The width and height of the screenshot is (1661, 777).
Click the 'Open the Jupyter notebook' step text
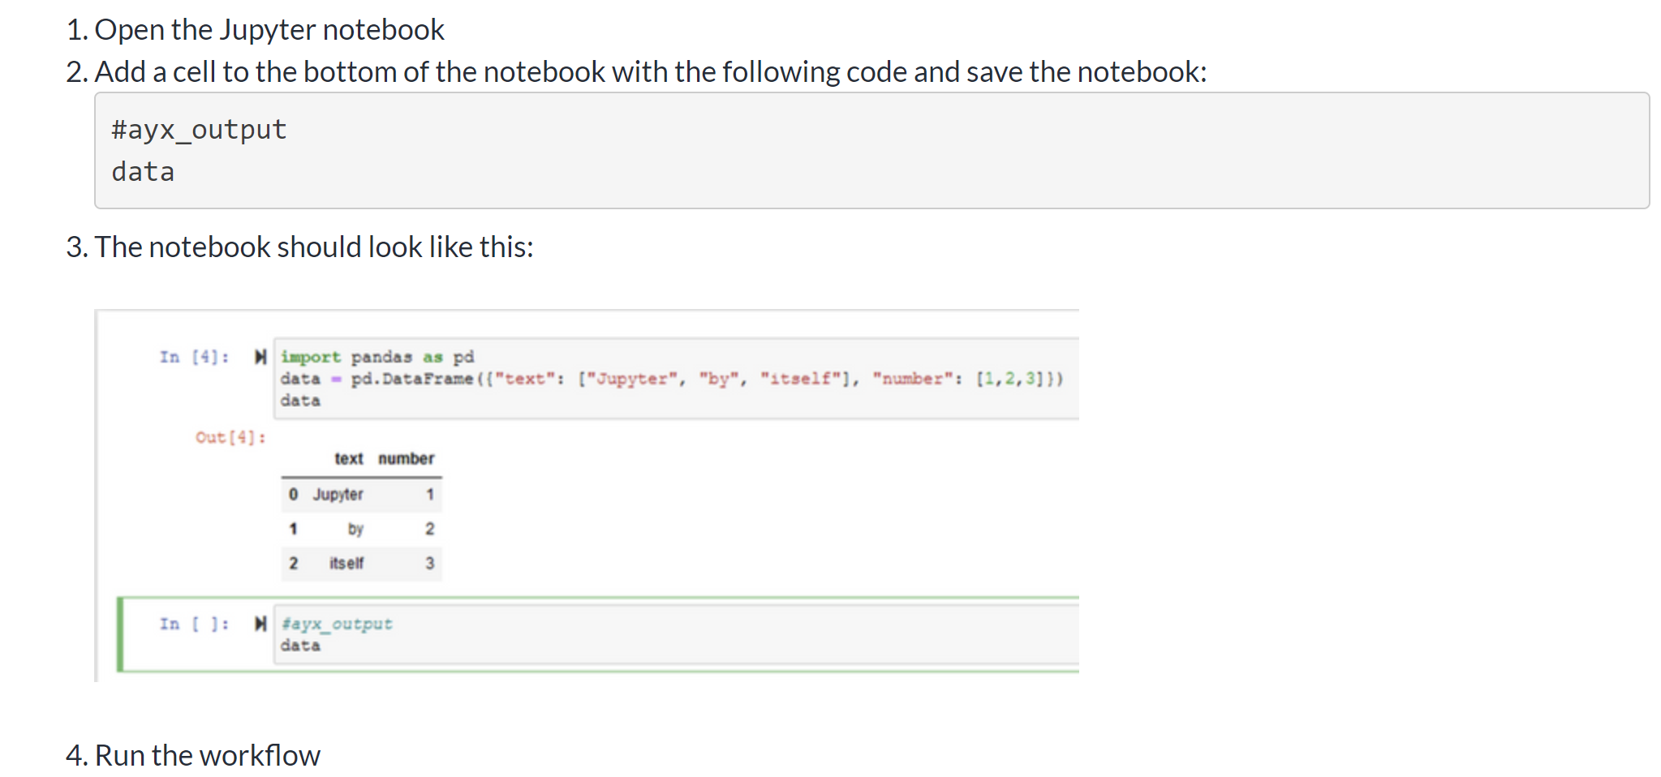coord(269,30)
